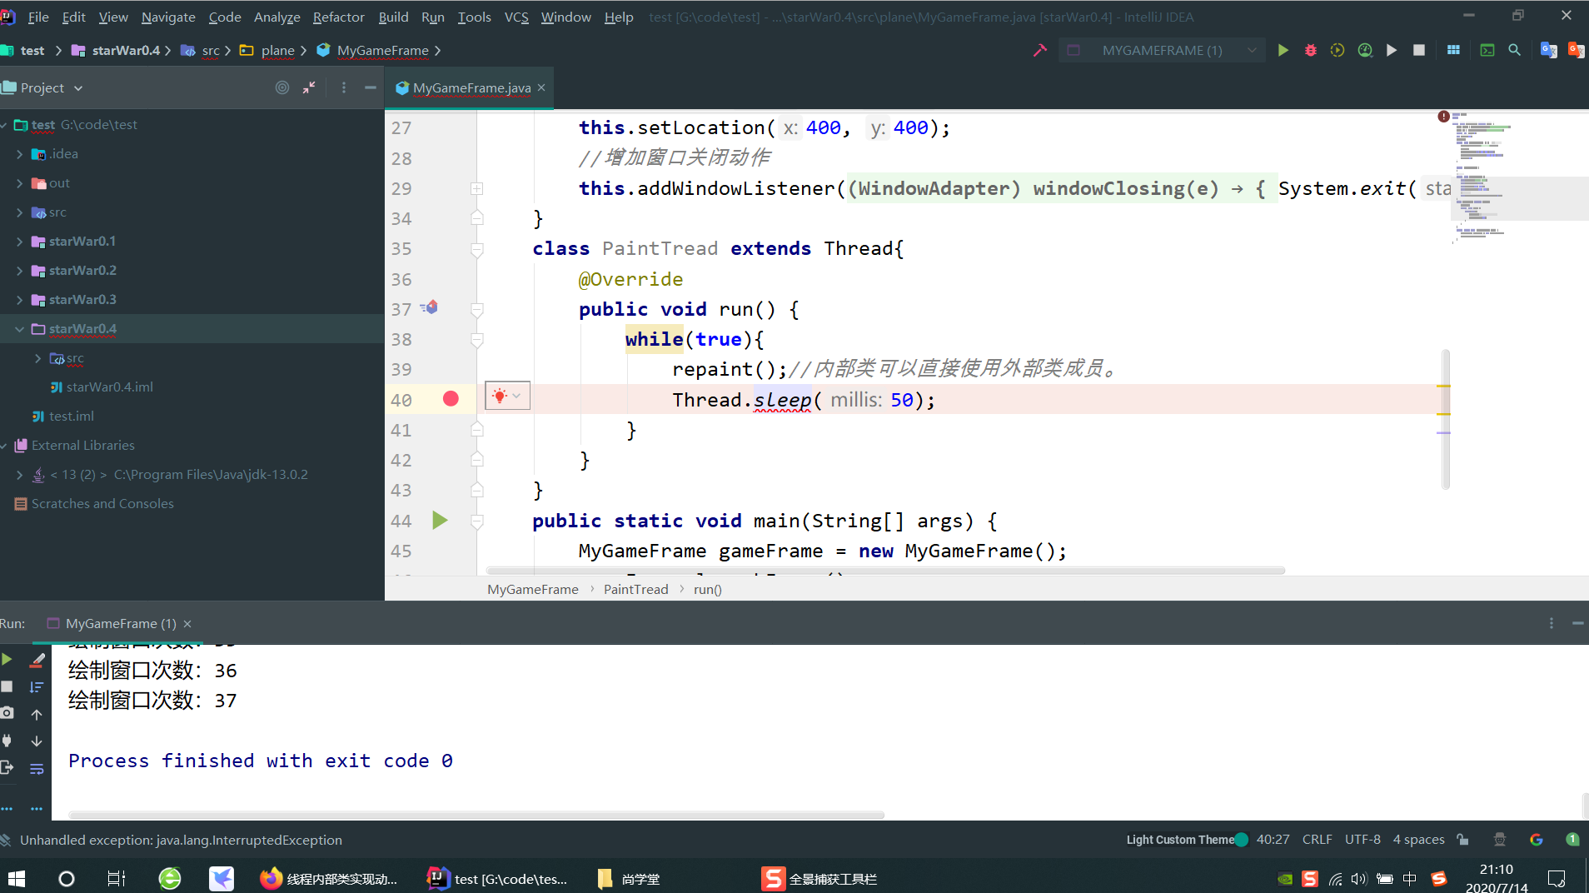Open Windows Start menu
Screen dimensions: 1589x893
tap(17, 878)
